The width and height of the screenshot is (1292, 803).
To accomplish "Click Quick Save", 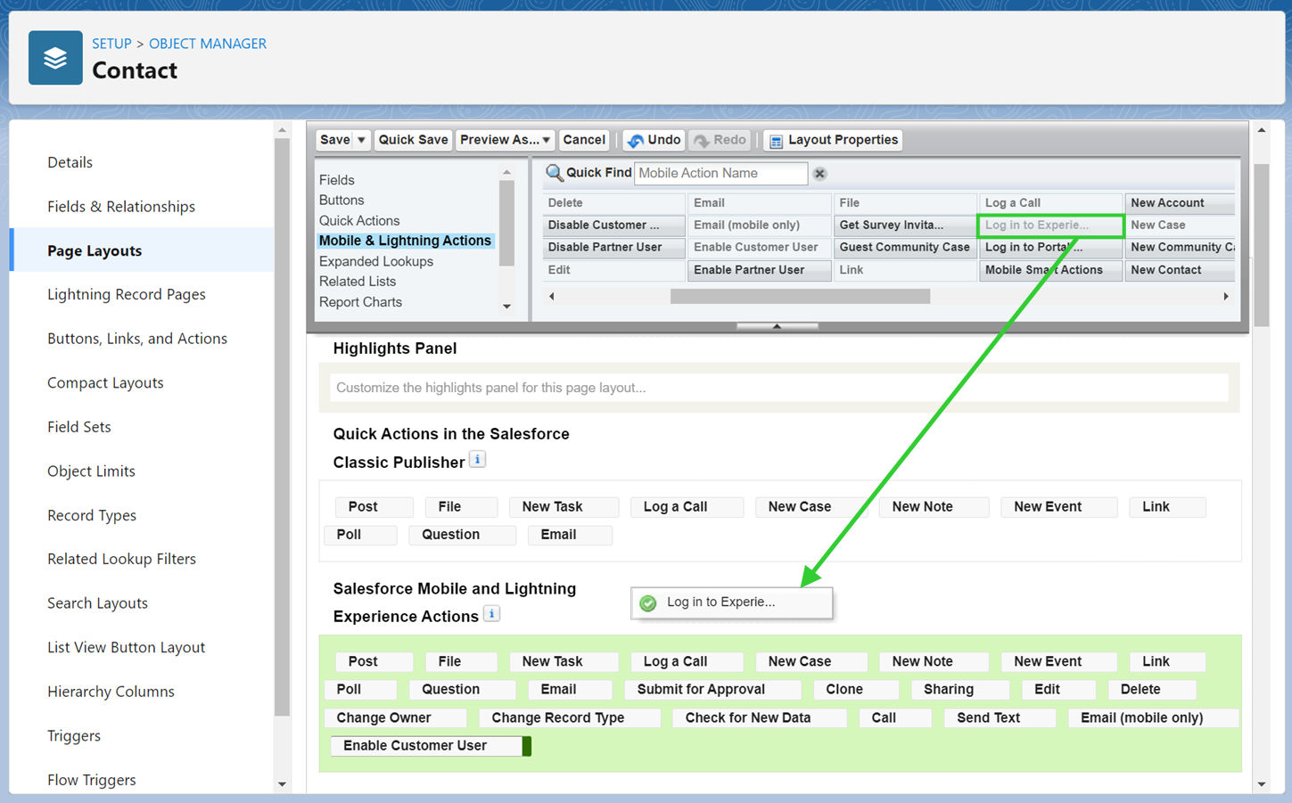I will click(x=413, y=140).
